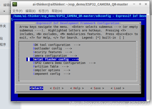
Task: Click the < Load > button
Action: click(x=117, y=88)
